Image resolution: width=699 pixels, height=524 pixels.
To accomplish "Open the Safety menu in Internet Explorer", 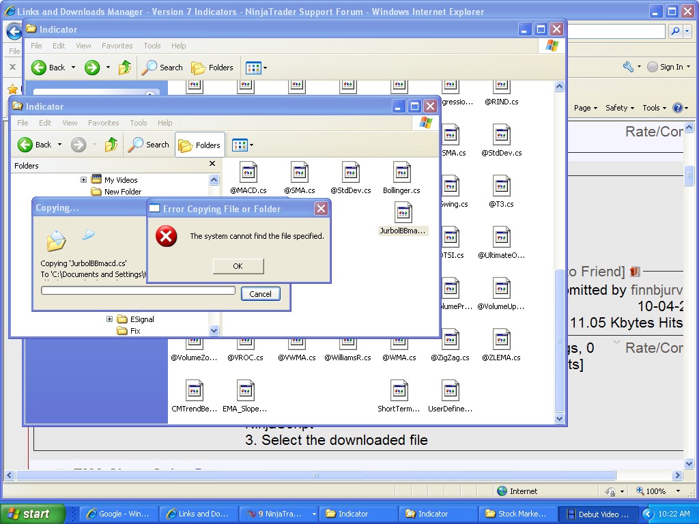I will point(619,108).
